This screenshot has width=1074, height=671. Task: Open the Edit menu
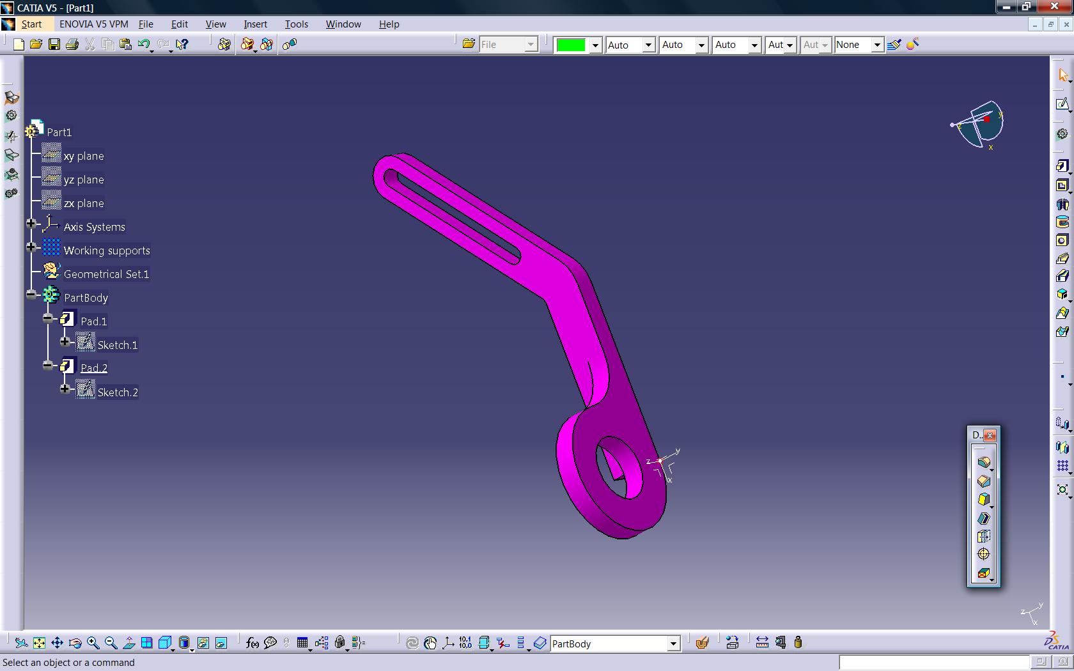(x=180, y=24)
